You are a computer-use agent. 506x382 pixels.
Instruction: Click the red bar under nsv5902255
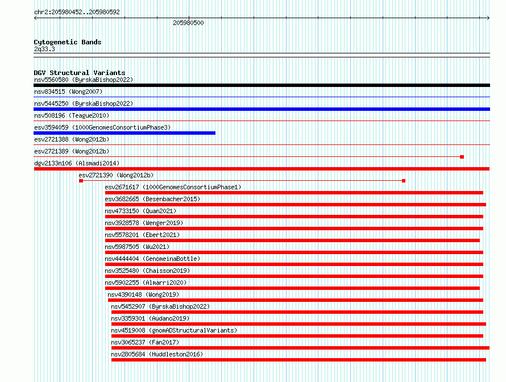pyautogui.click(x=292, y=288)
